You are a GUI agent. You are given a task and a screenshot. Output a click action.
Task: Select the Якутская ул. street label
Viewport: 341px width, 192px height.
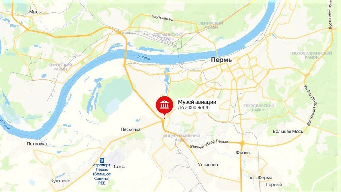163,18
